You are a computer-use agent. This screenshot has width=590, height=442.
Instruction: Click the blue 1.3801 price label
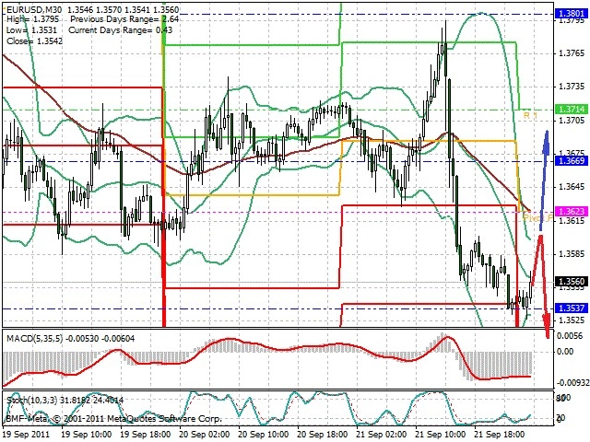point(572,14)
